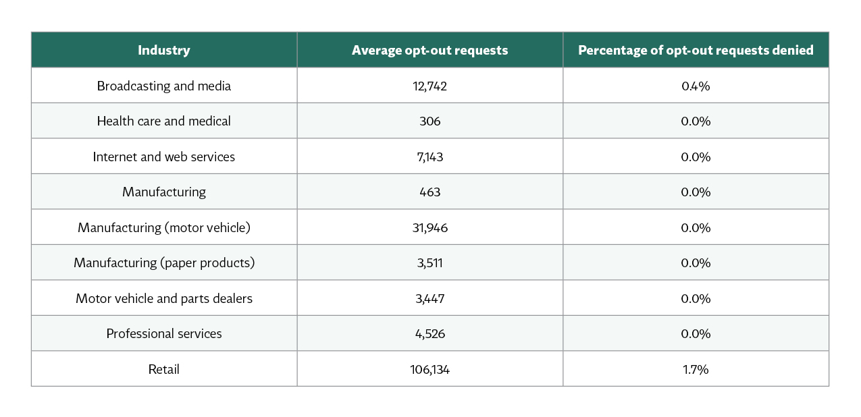861x417 pixels.
Task: Click the Industry column header
Action: pyautogui.click(x=164, y=50)
